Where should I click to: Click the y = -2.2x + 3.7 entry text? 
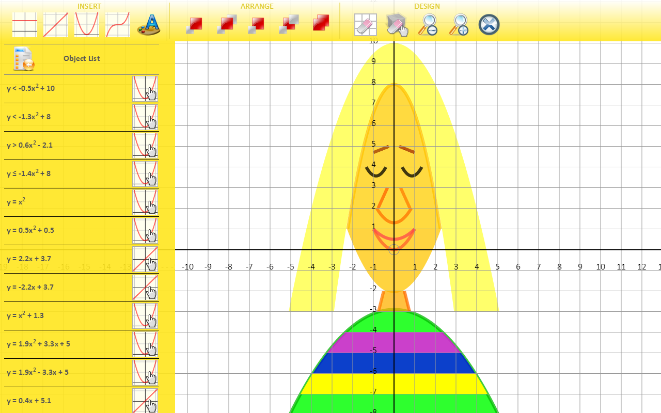pos(30,287)
